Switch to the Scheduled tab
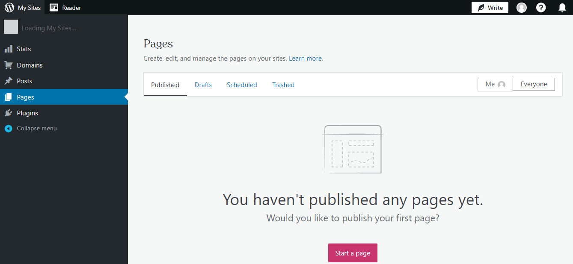This screenshot has height=264, width=573. (x=242, y=85)
